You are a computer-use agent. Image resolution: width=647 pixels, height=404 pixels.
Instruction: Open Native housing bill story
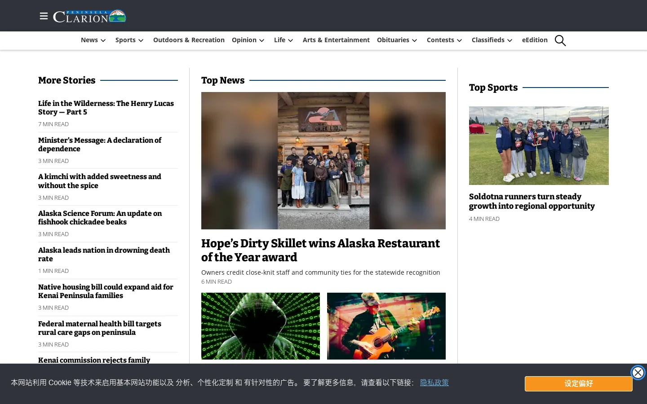pos(106,291)
